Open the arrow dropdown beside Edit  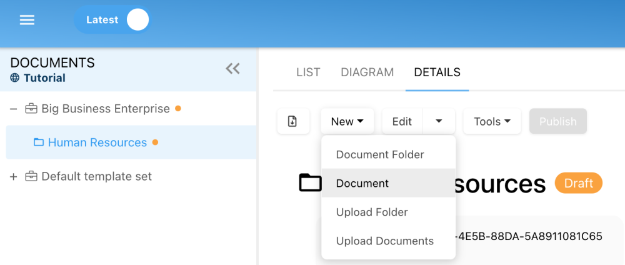tap(439, 121)
